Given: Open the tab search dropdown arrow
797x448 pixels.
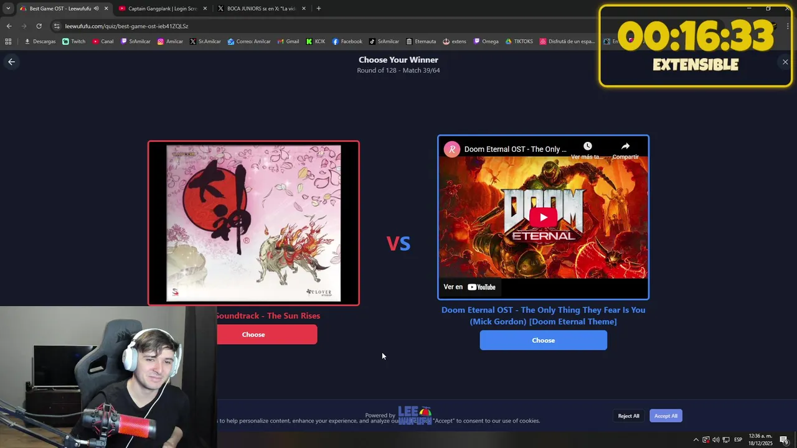Looking at the screenshot, I should [8, 8].
